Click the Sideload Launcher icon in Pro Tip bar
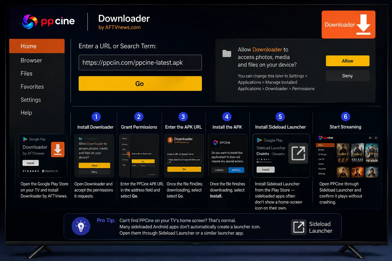 point(299,227)
